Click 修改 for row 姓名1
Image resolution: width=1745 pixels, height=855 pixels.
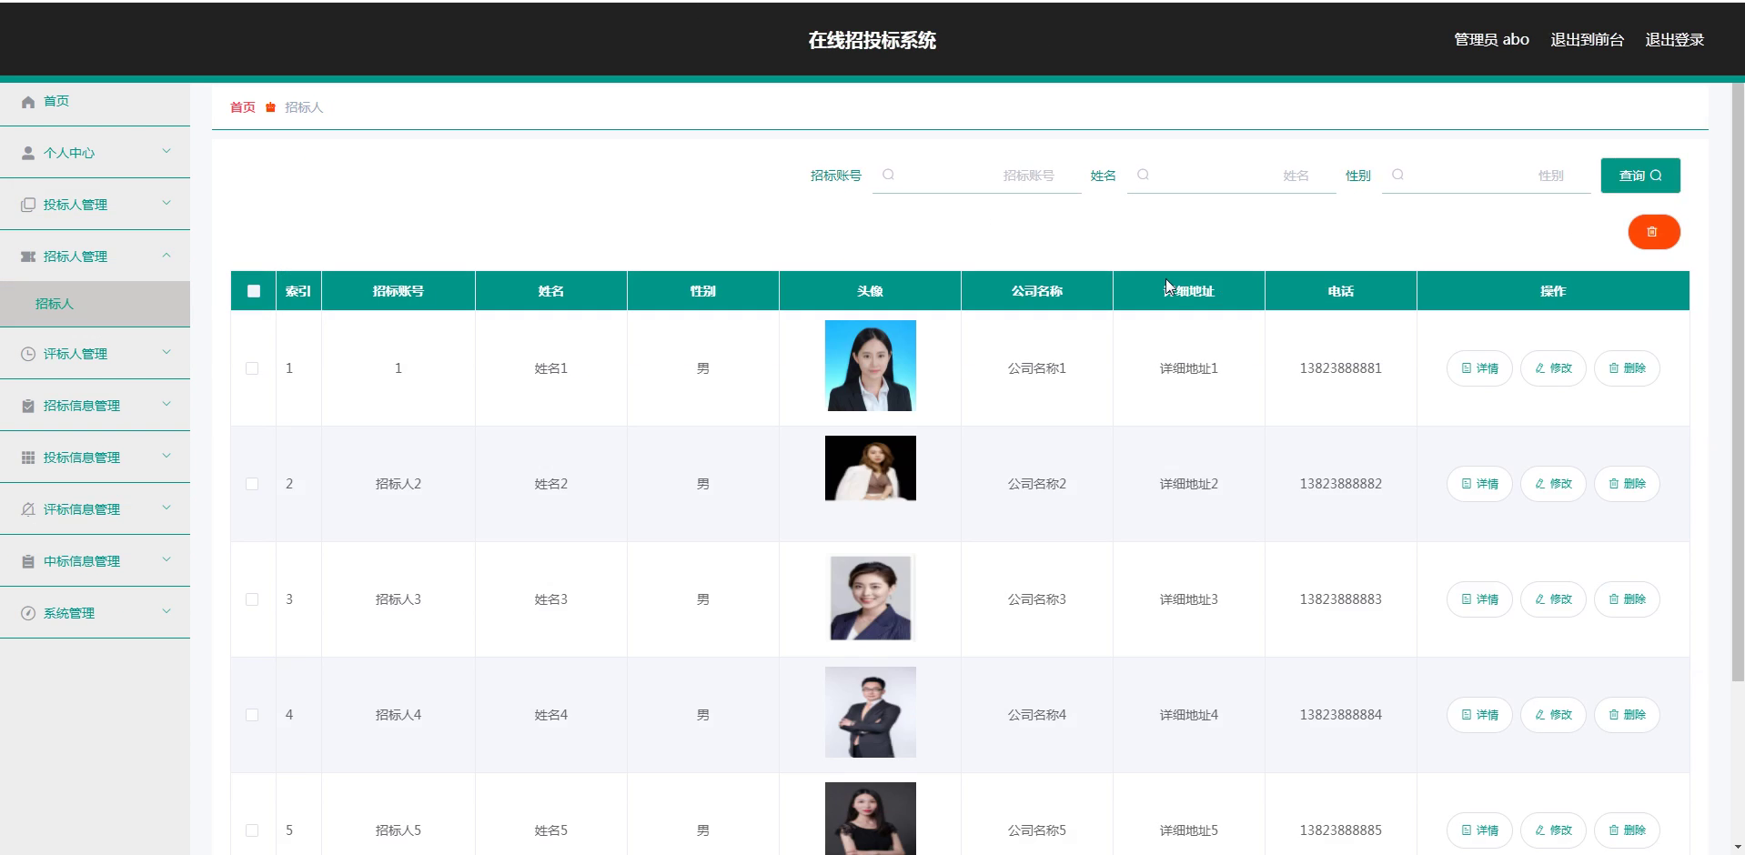coord(1553,368)
